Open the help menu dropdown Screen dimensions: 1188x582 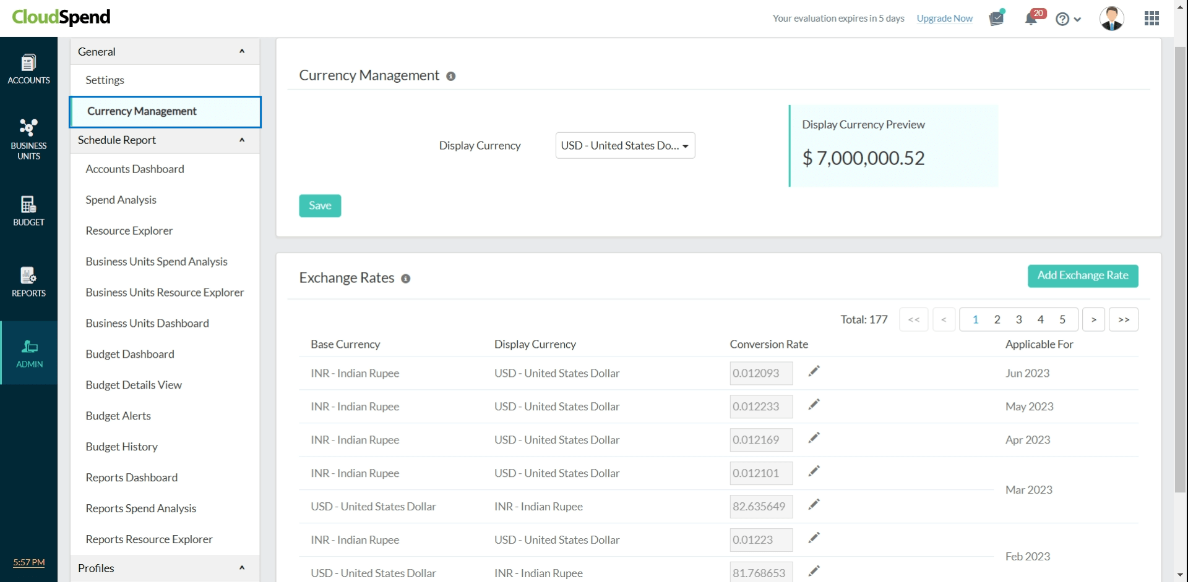click(x=1069, y=19)
